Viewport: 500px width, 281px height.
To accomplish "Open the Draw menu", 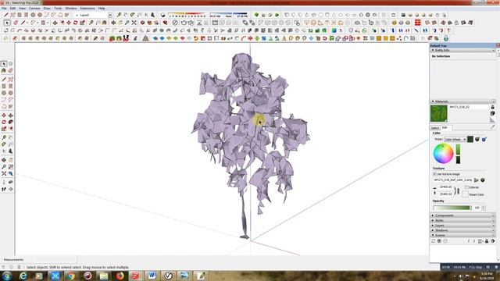I will (47, 9).
